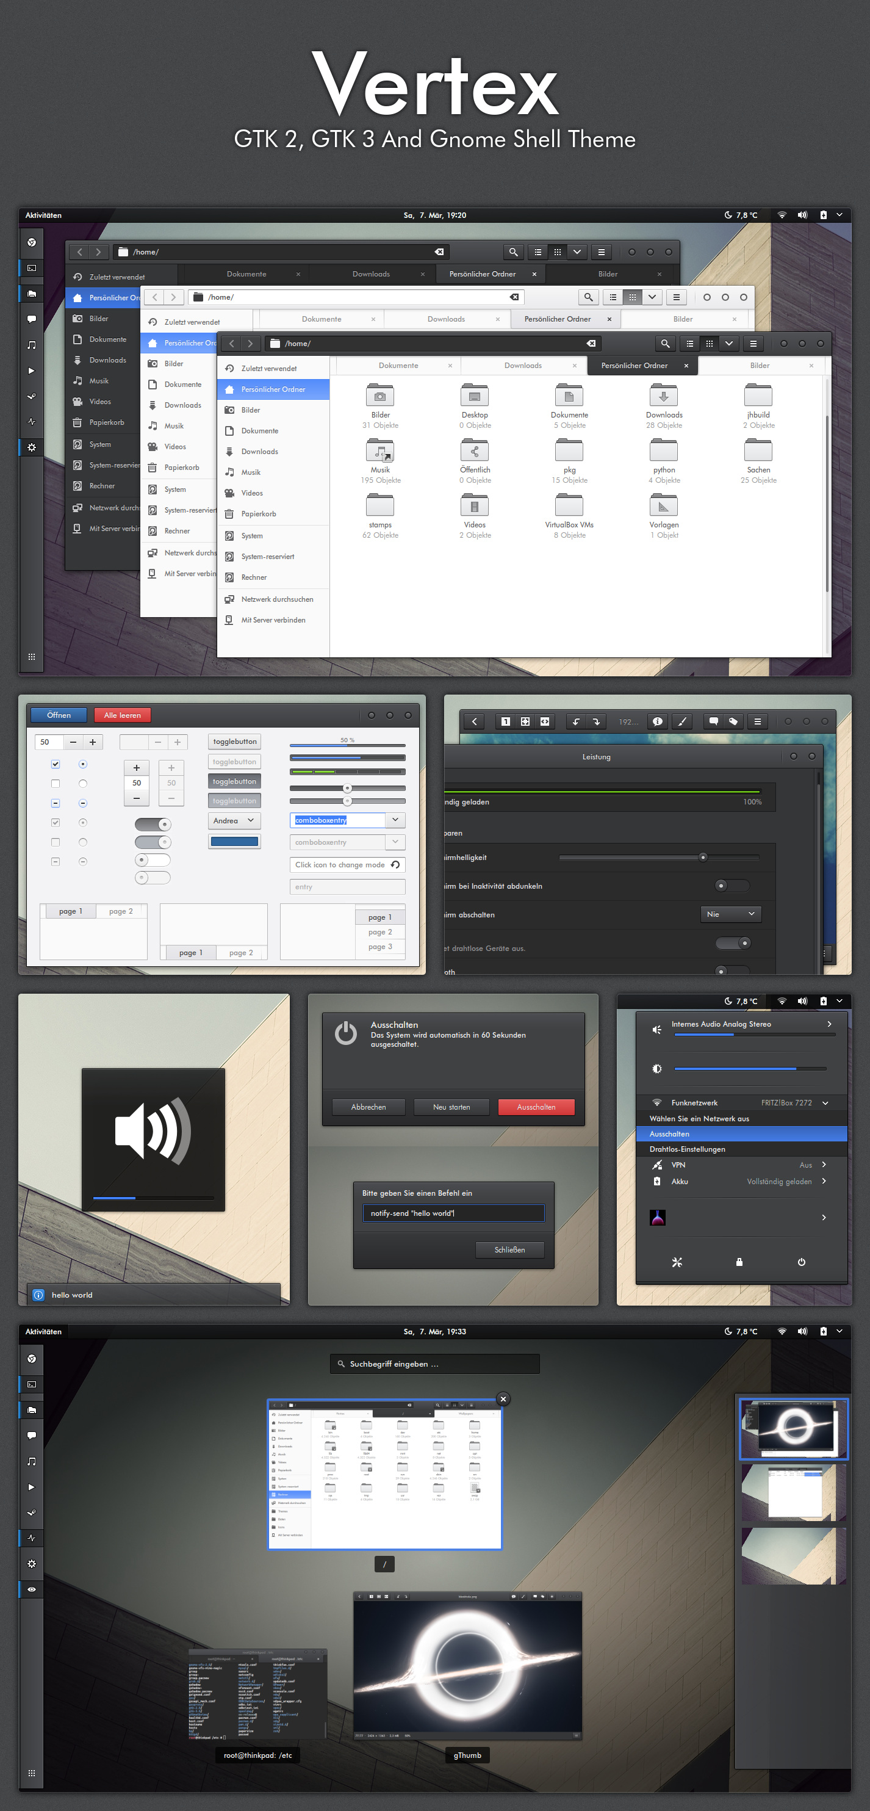
Task: Adjust the screen brightness slider in the system menu
Action: (749, 1069)
